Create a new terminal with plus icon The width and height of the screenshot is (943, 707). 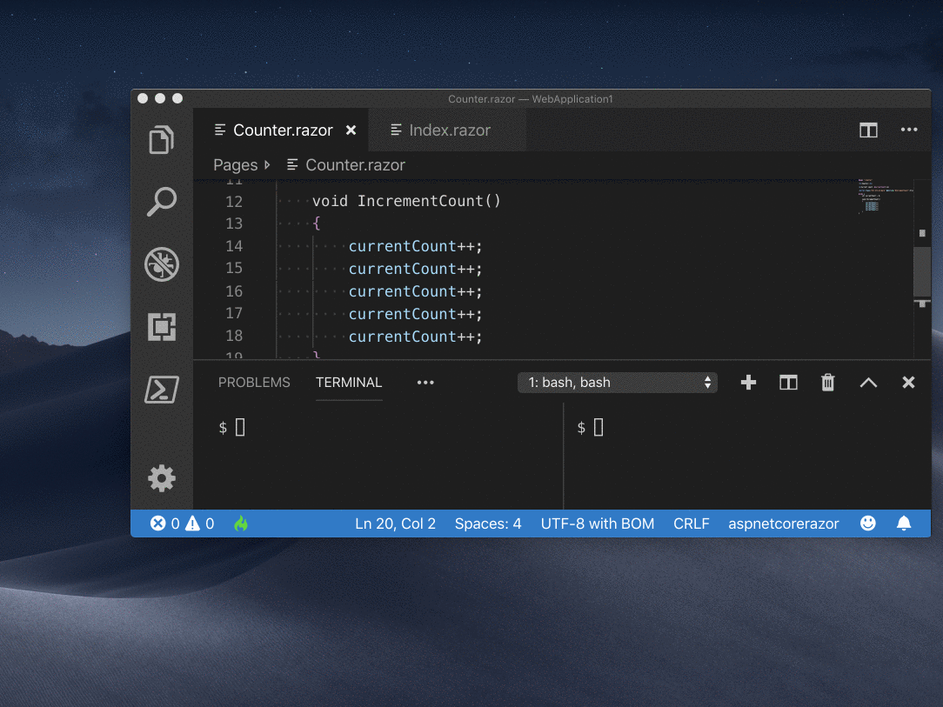point(748,383)
